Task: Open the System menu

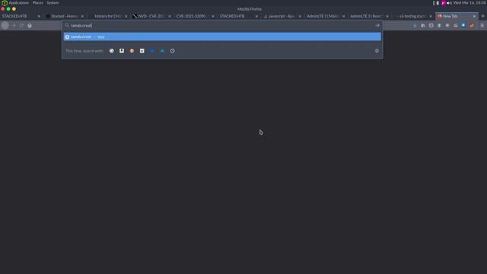Action: 53,3
